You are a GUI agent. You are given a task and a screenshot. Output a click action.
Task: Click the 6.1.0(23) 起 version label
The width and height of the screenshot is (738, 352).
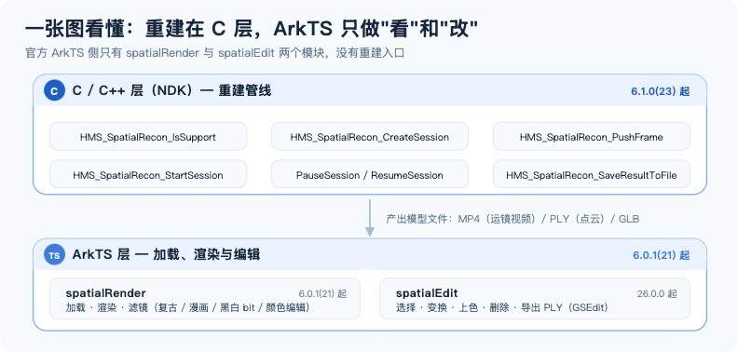point(661,91)
